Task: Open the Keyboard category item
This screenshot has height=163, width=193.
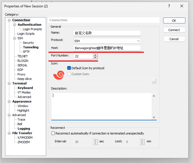Action: point(25,88)
